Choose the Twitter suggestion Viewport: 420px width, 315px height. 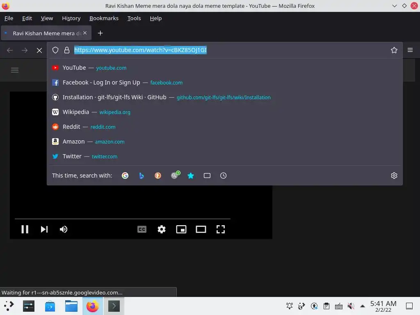pyautogui.click(x=225, y=156)
